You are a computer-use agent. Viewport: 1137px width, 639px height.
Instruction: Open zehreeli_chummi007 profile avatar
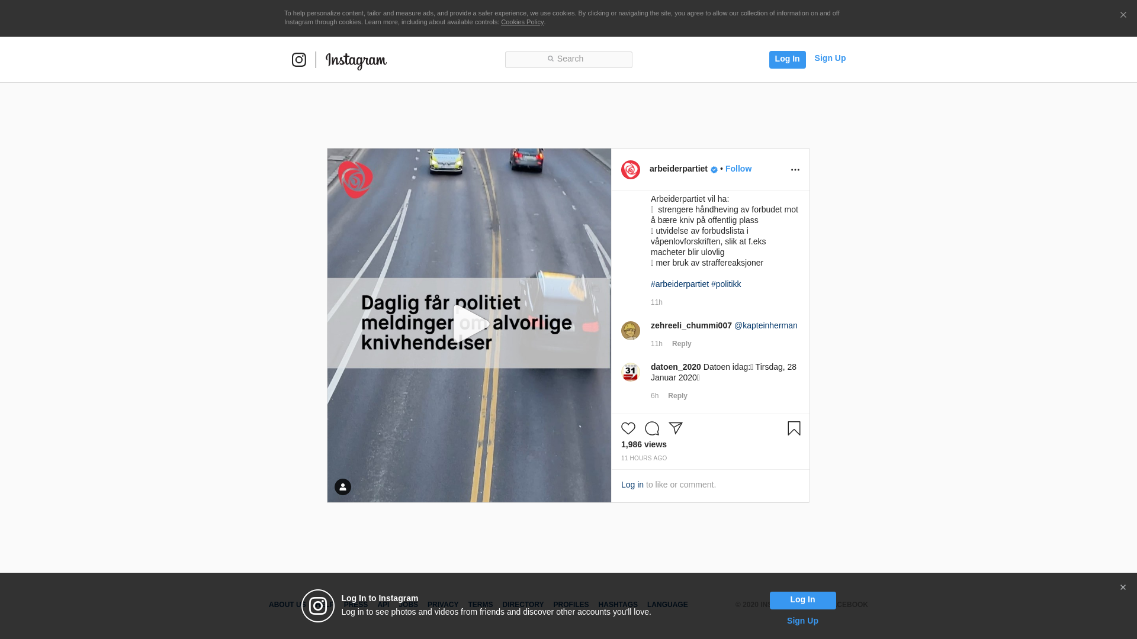[x=631, y=331]
